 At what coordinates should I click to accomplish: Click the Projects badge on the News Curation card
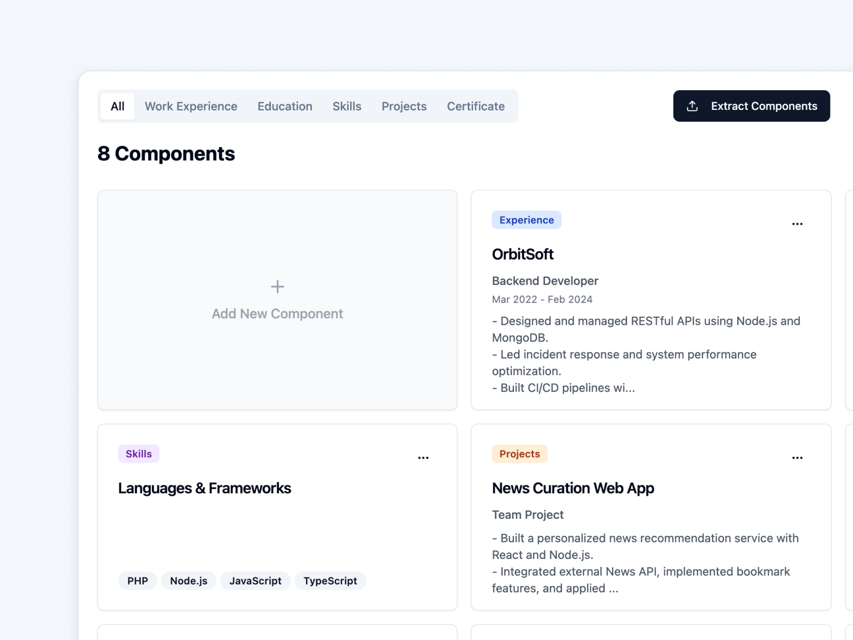(519, 453)
